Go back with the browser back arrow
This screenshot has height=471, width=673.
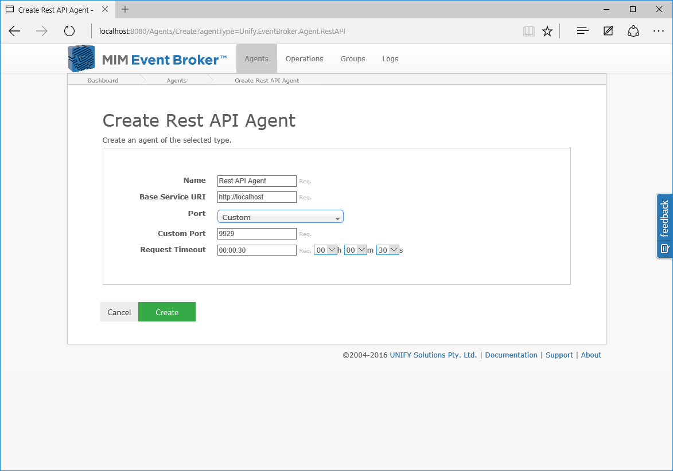(x=14, y=31)
